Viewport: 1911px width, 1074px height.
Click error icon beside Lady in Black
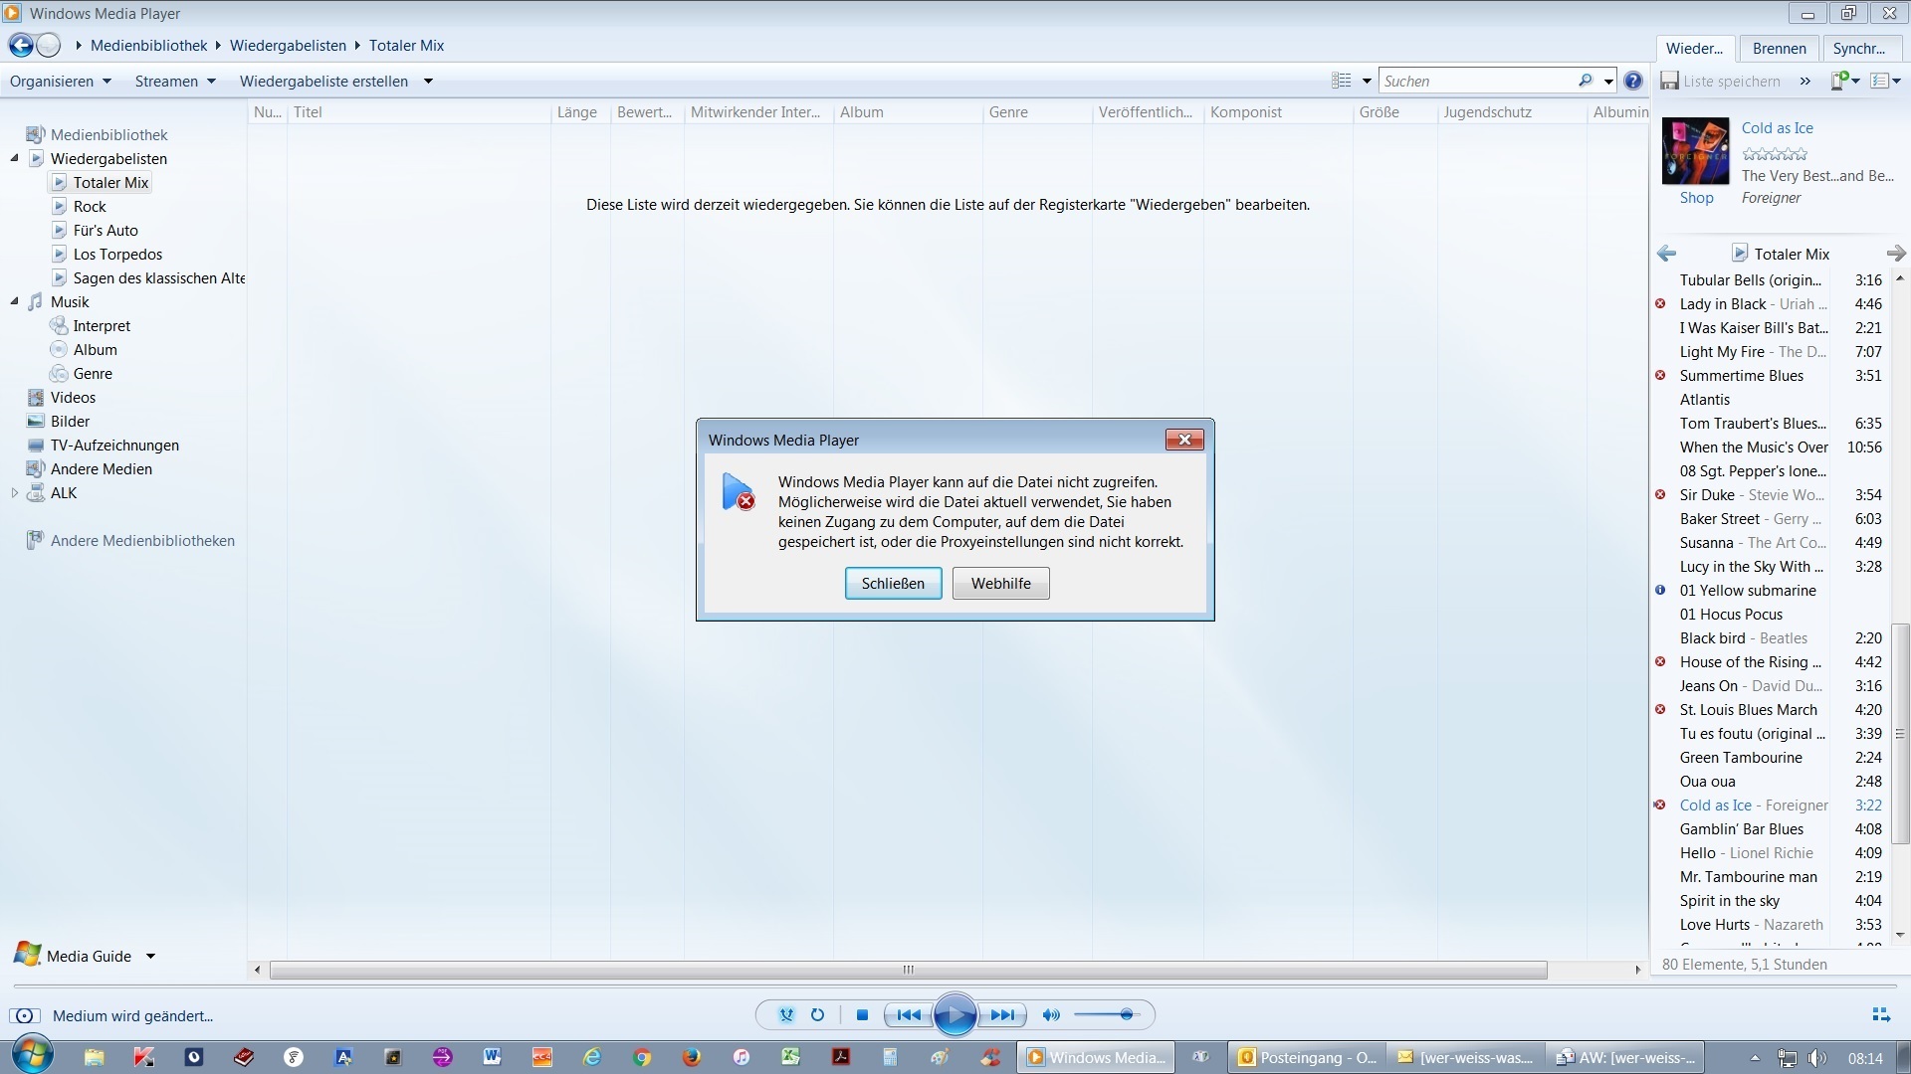point(1660,303)
